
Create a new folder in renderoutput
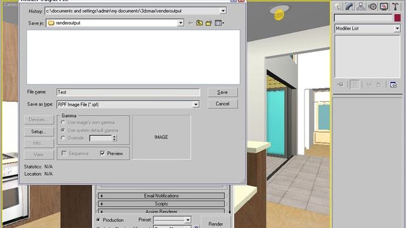coord(209,23)
